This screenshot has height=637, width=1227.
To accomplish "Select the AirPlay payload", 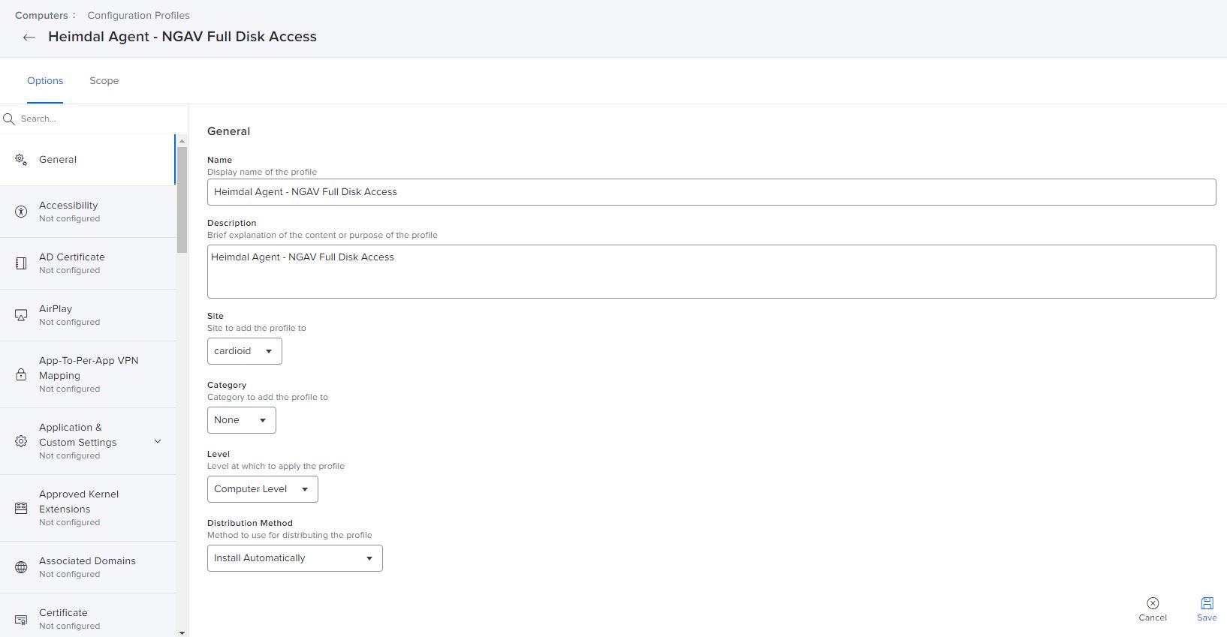I will point(88,315).
